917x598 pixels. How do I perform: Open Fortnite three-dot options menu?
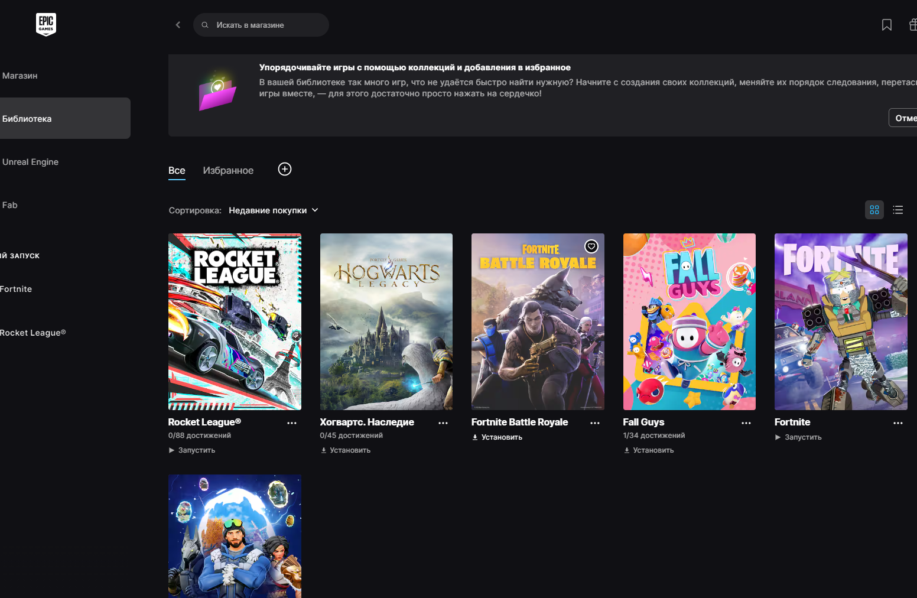(x=898, y=423)
